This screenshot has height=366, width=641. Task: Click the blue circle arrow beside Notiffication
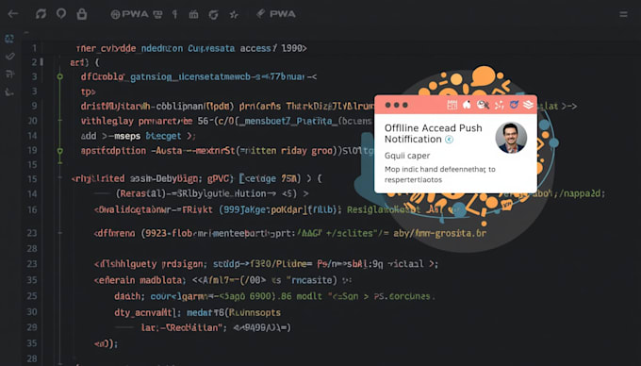coord(449,140)
